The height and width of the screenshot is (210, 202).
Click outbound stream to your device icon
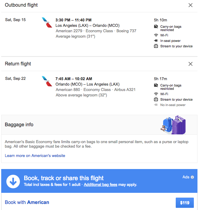pyautogui.click(x=156, y=46)
